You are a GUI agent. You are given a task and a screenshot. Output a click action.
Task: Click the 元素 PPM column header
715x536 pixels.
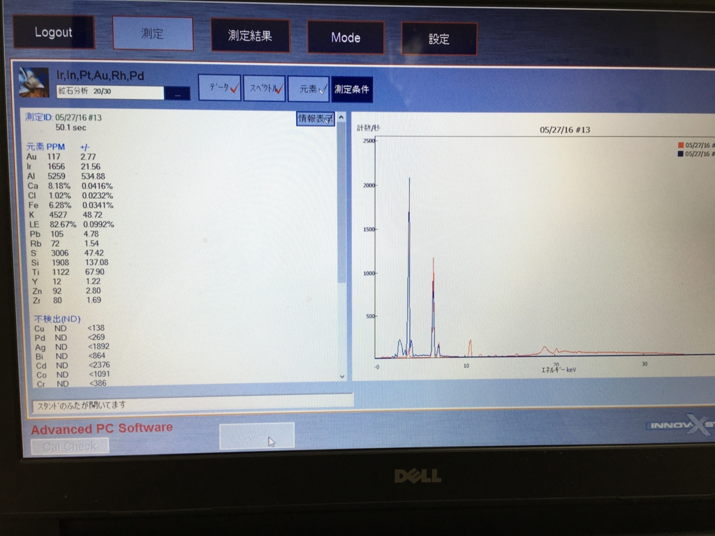[x=45, y=147]
